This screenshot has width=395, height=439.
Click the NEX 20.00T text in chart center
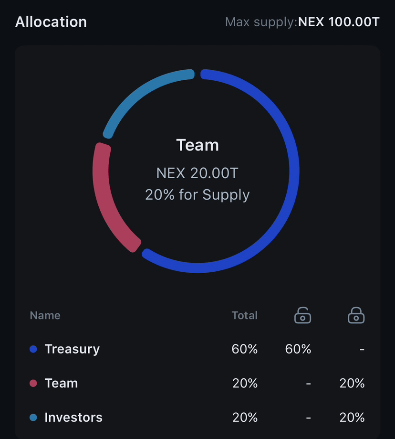pos(197,173)
